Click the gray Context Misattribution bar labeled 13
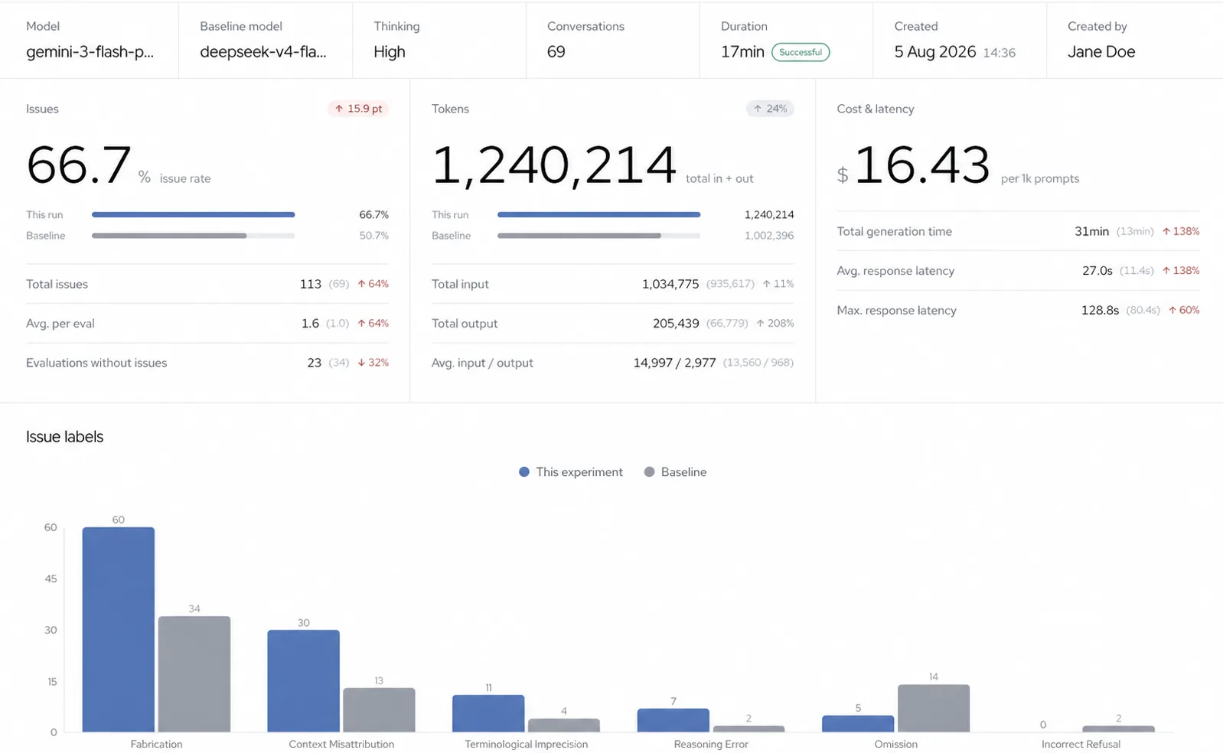The height and width of the screenshot is (753, 1223). click(379, 709)
